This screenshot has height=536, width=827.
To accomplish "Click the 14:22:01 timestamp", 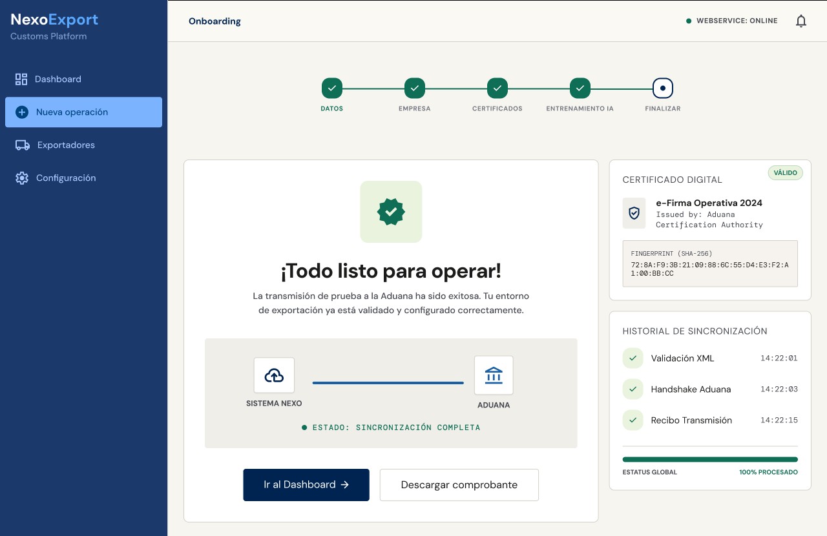I will (779, 358).
